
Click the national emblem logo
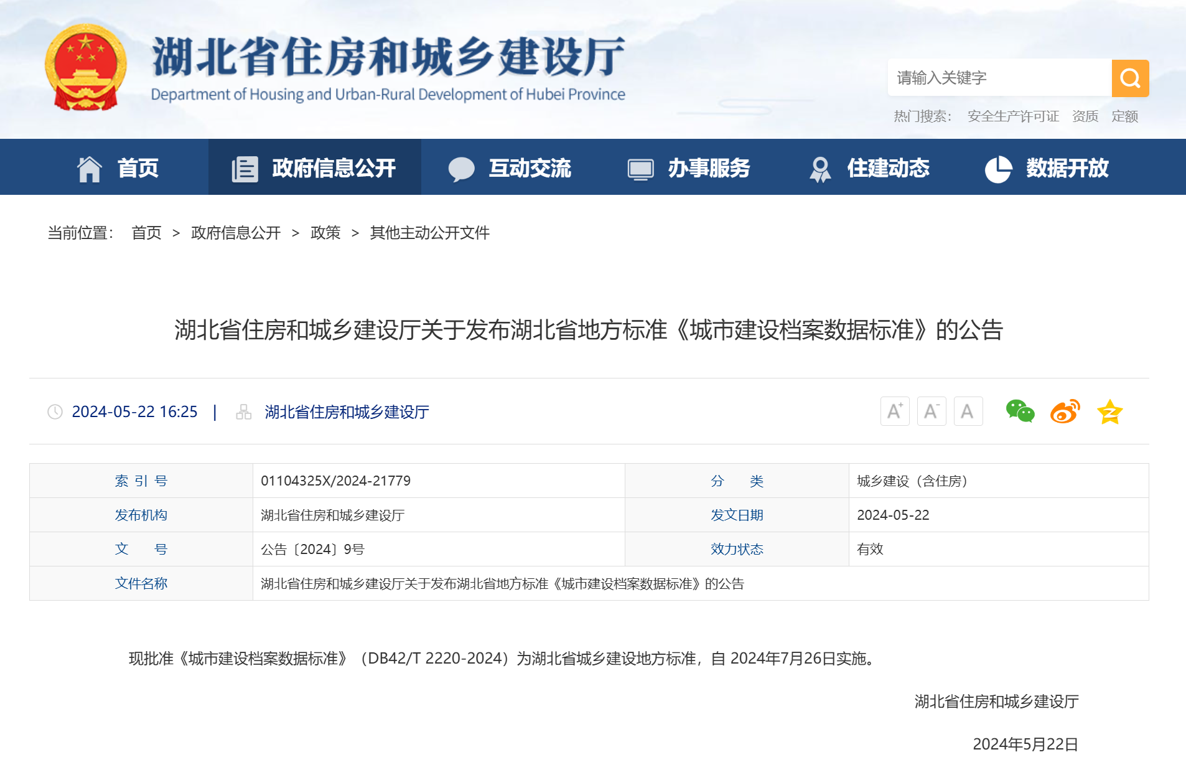86,67
